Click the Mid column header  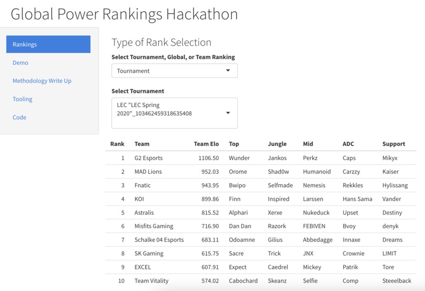[x=308, y=144]
